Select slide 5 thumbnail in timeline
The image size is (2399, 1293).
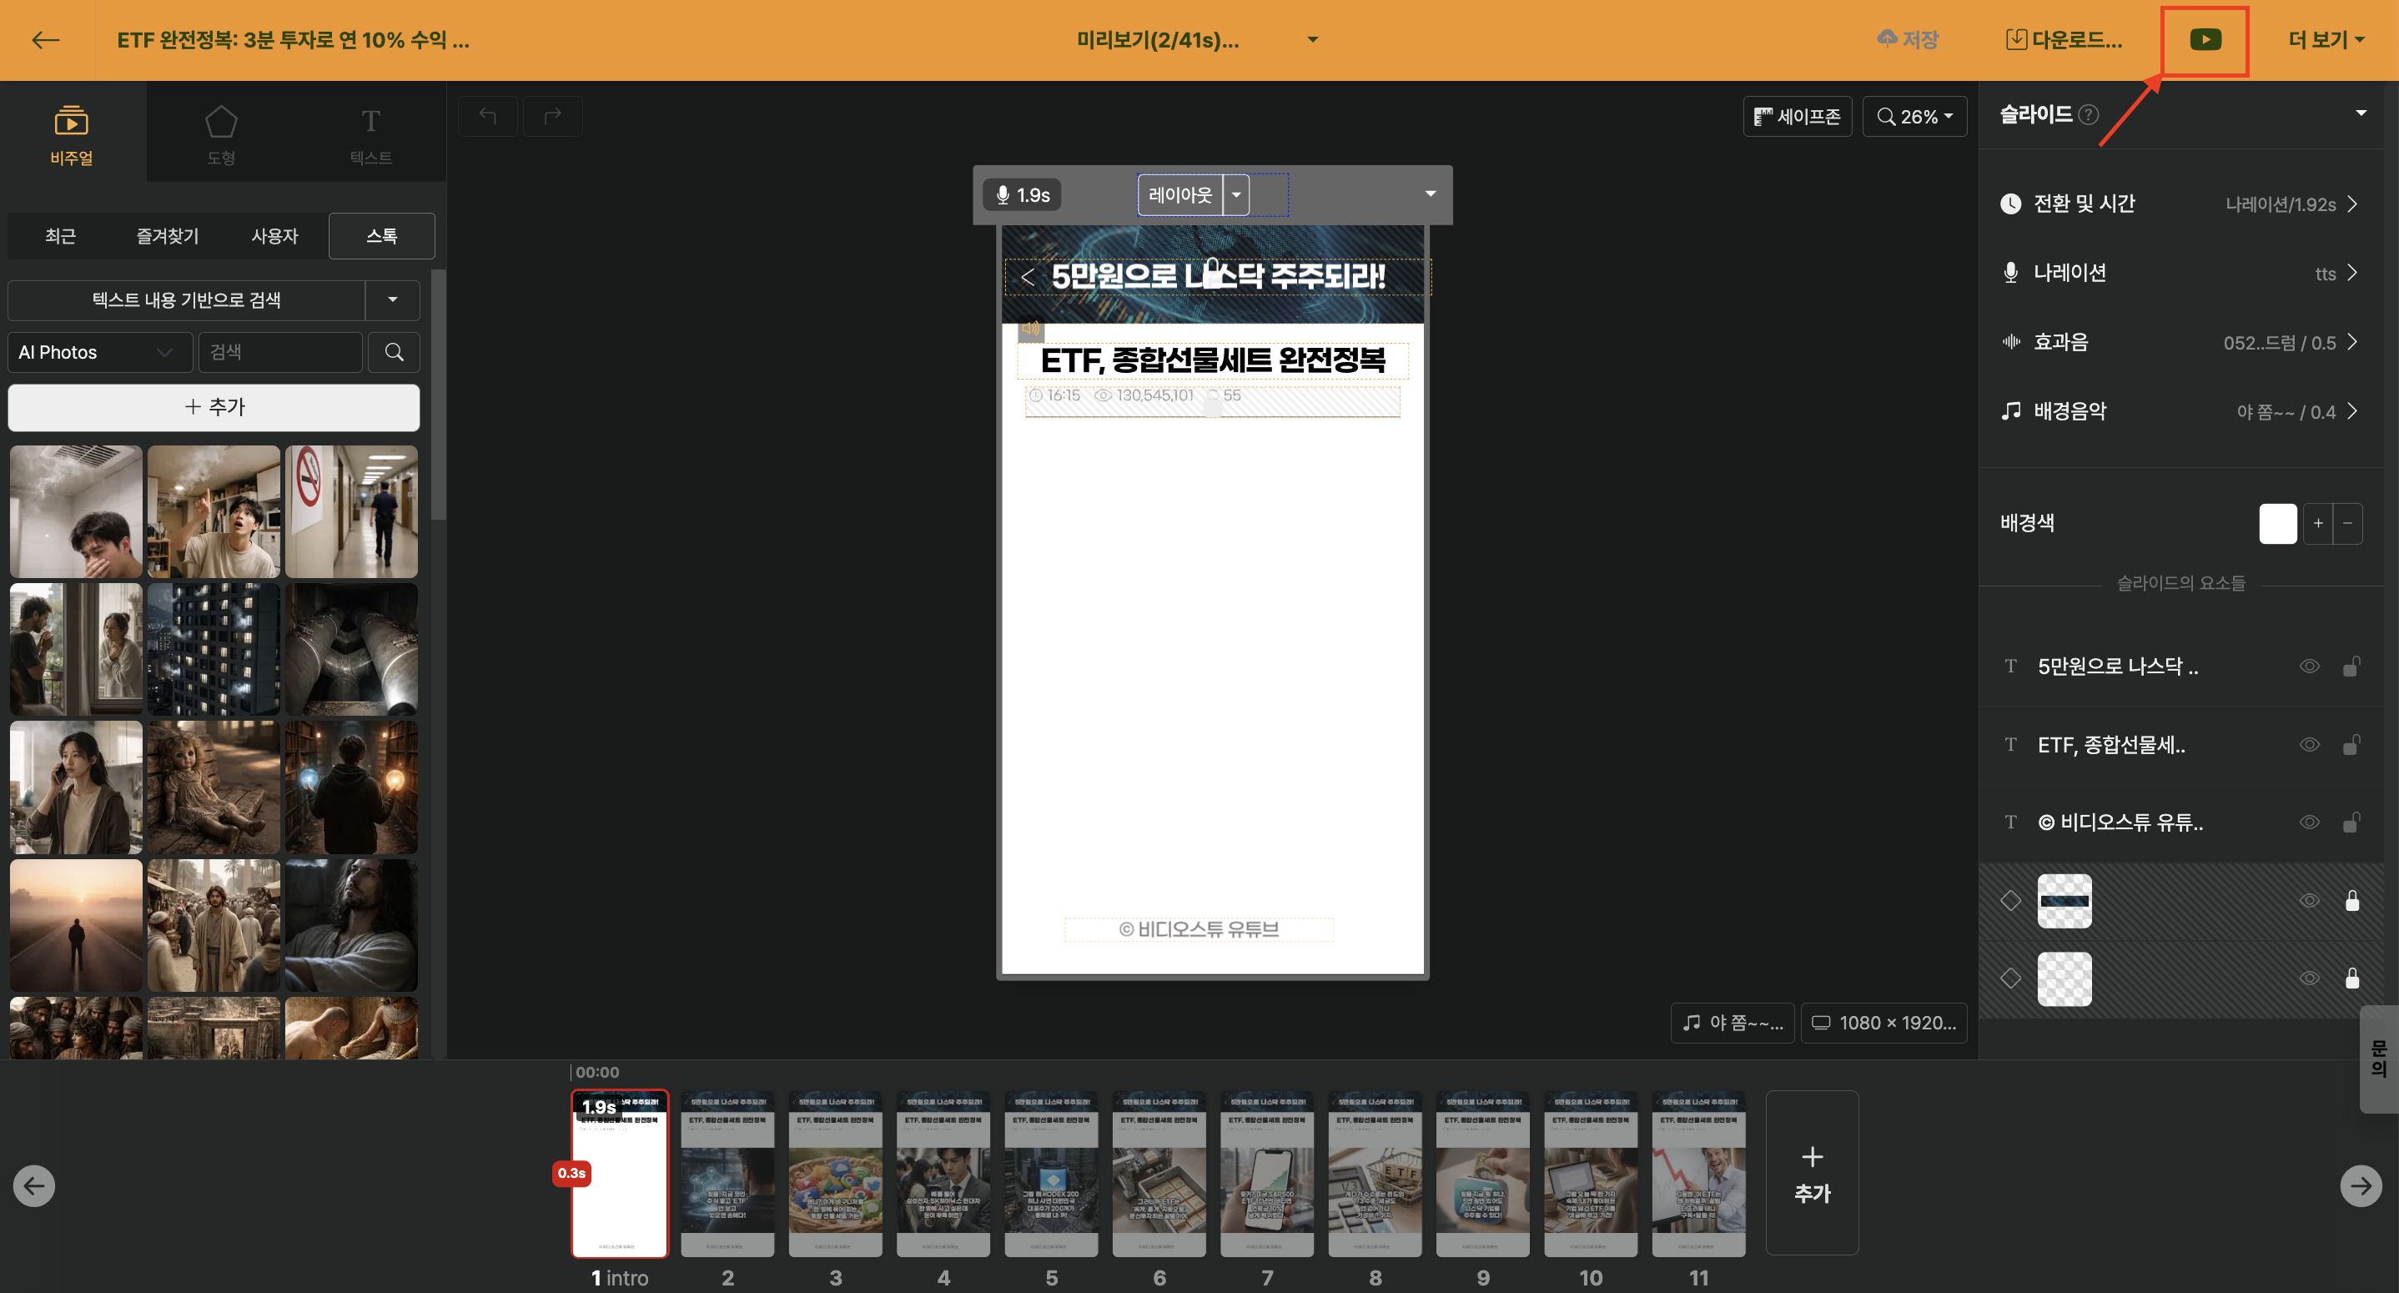click(x=1050, y=1174)
